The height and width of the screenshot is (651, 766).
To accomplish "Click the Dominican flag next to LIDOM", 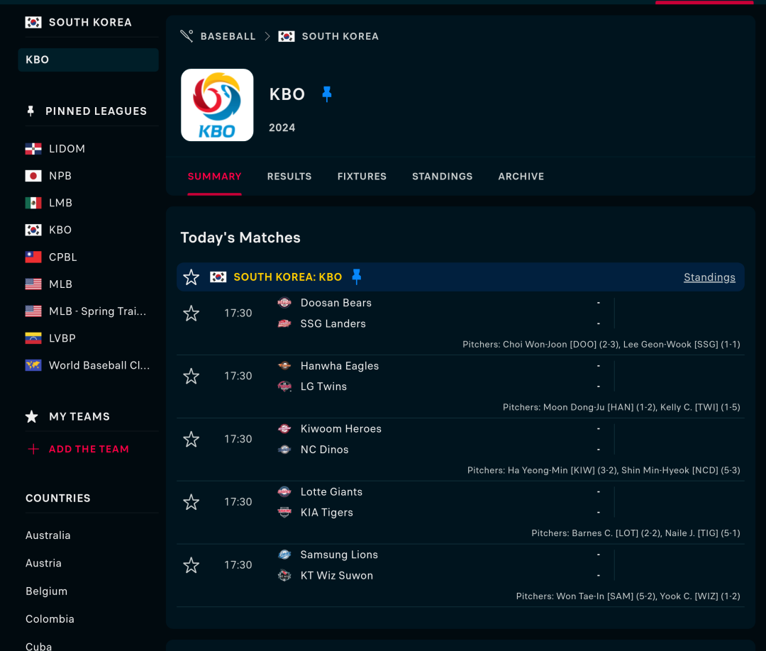I will coord(33,148).
